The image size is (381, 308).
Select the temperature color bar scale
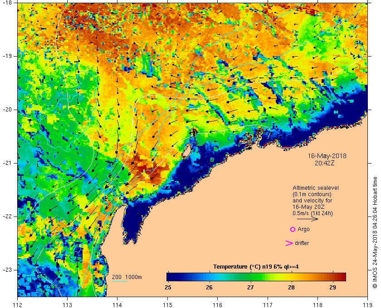[256, 277]
